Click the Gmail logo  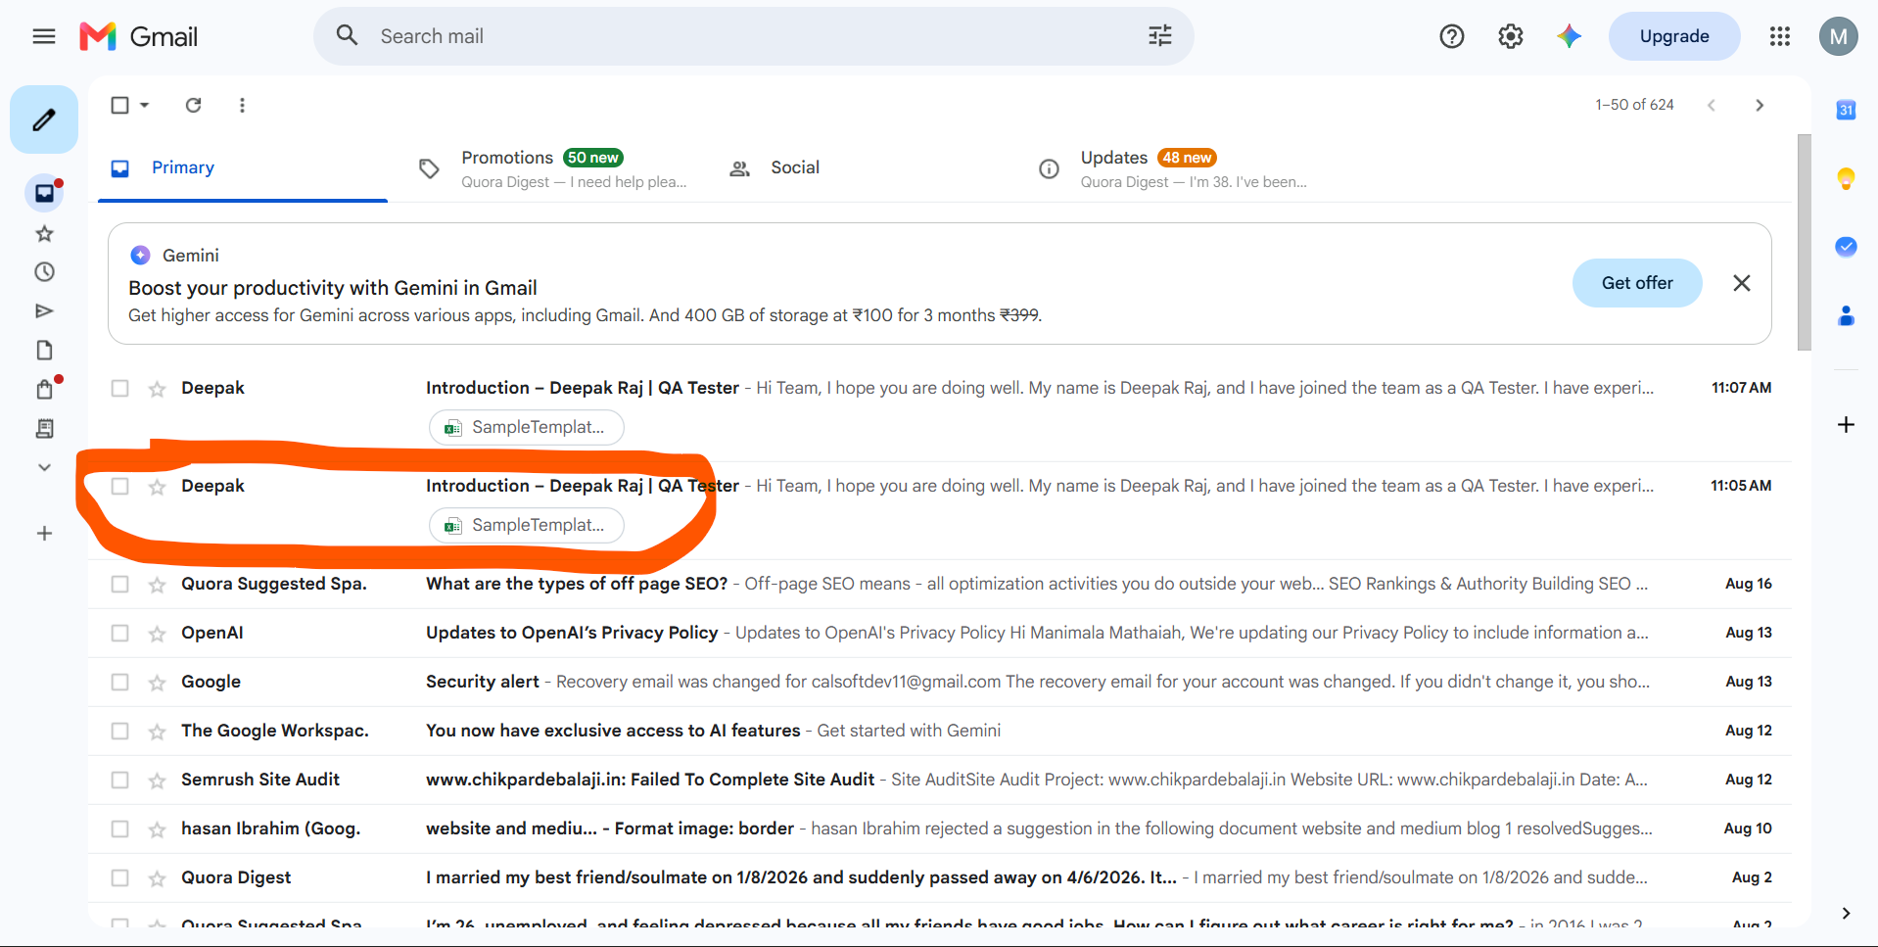point(139,36)
